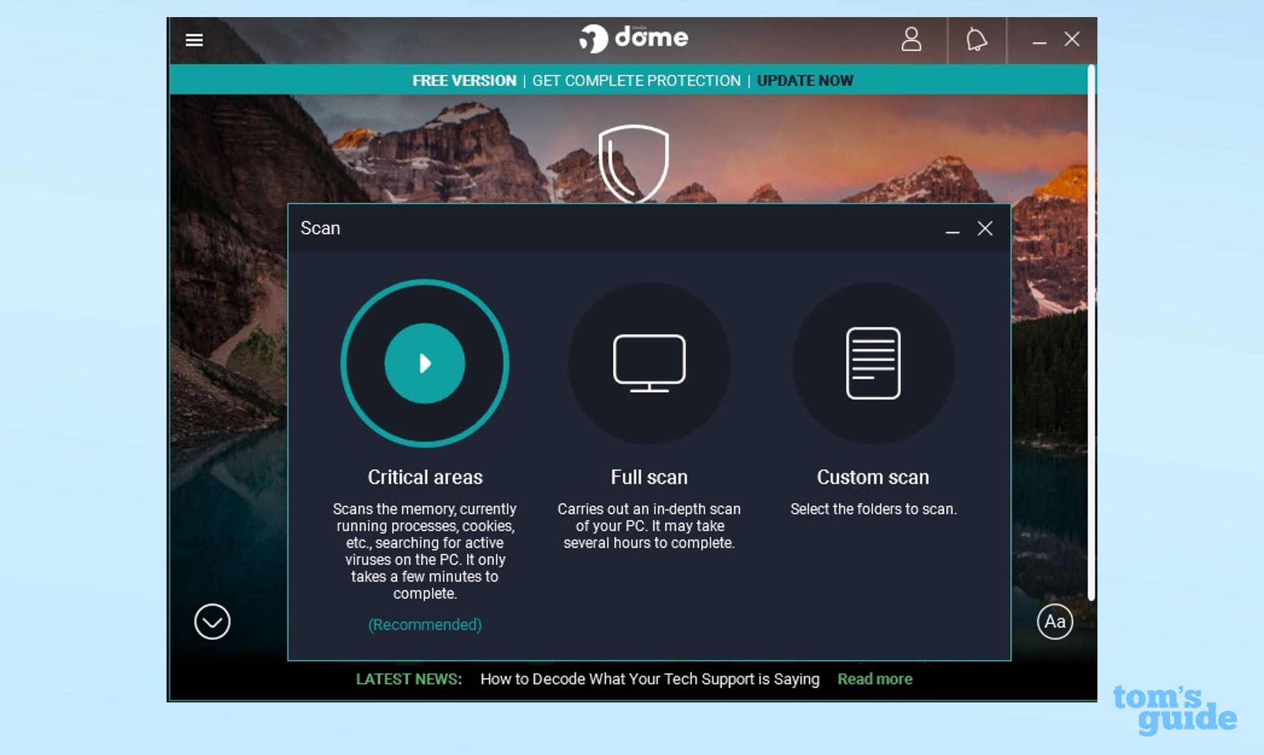Open the Read more news link
The image size is (1264, 755).
tap(874, 679)
